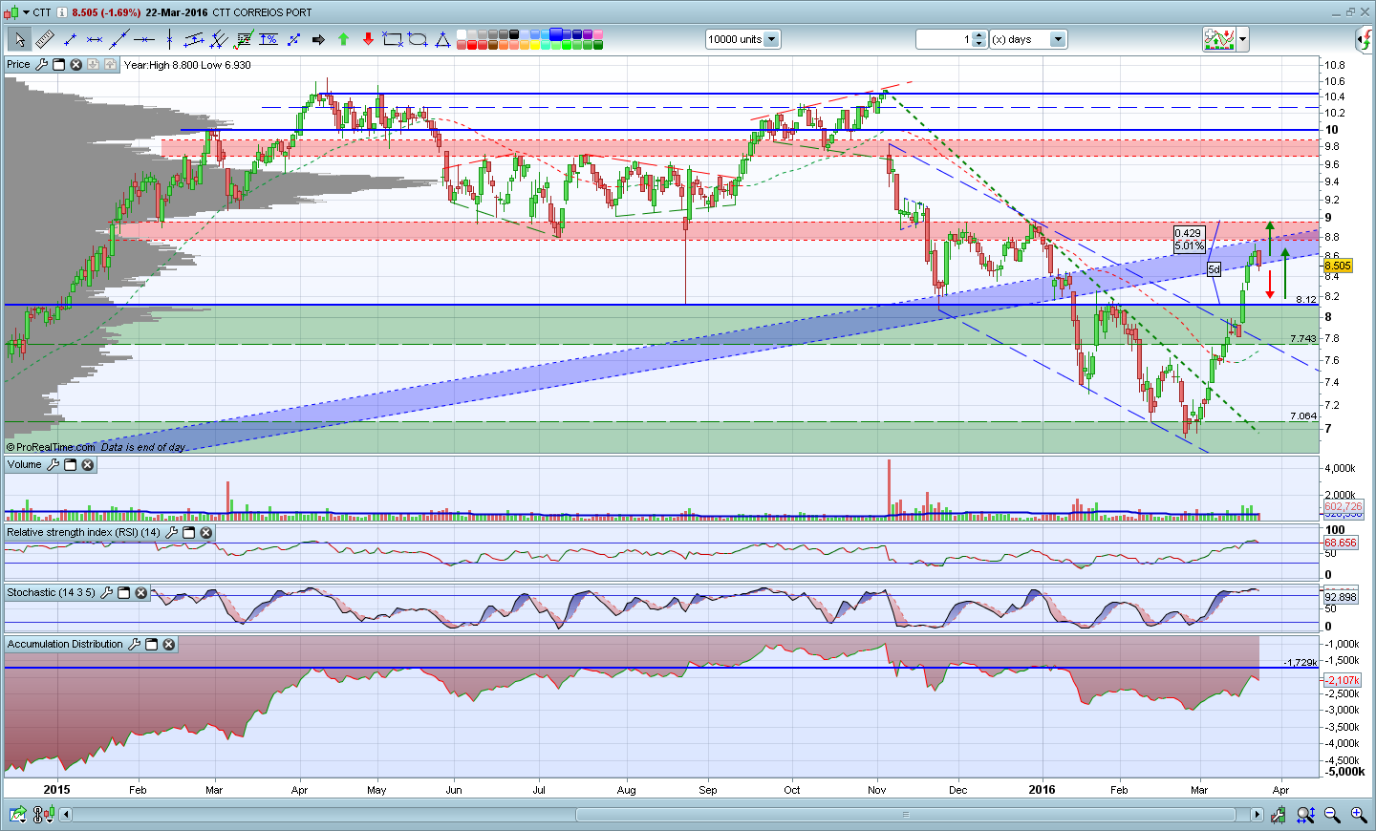The height and width of the screenshot is (831, 1376).
Task: Select the triangle drawing tool
Action: point(442,39)
